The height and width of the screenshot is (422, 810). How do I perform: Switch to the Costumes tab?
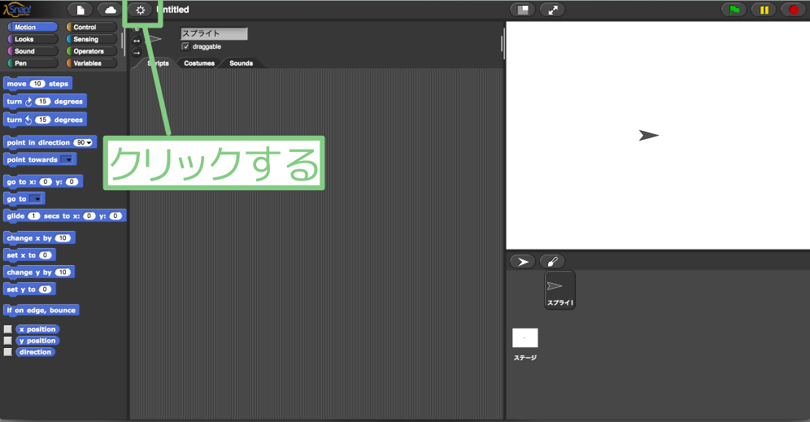pyautogui.click(x=199, y=63)
